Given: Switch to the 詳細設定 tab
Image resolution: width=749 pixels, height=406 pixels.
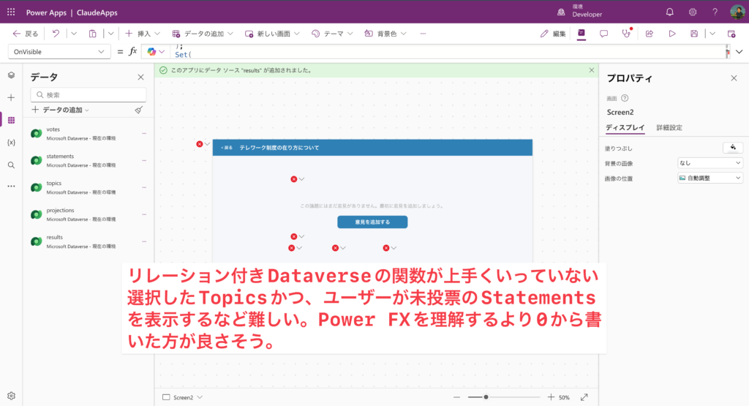Looking at the screenshot, I should coord(669,127).
